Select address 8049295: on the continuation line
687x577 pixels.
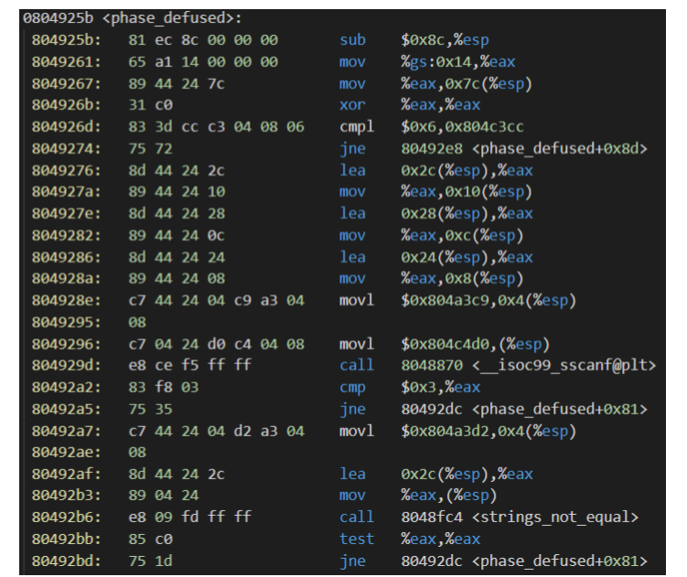pos(66,322)
